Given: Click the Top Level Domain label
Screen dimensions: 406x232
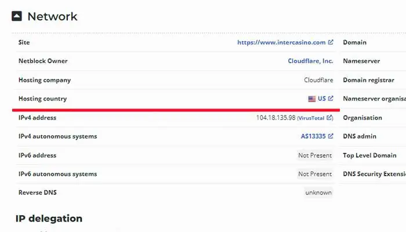Looking at the screenshot, I should coord(369,155).
